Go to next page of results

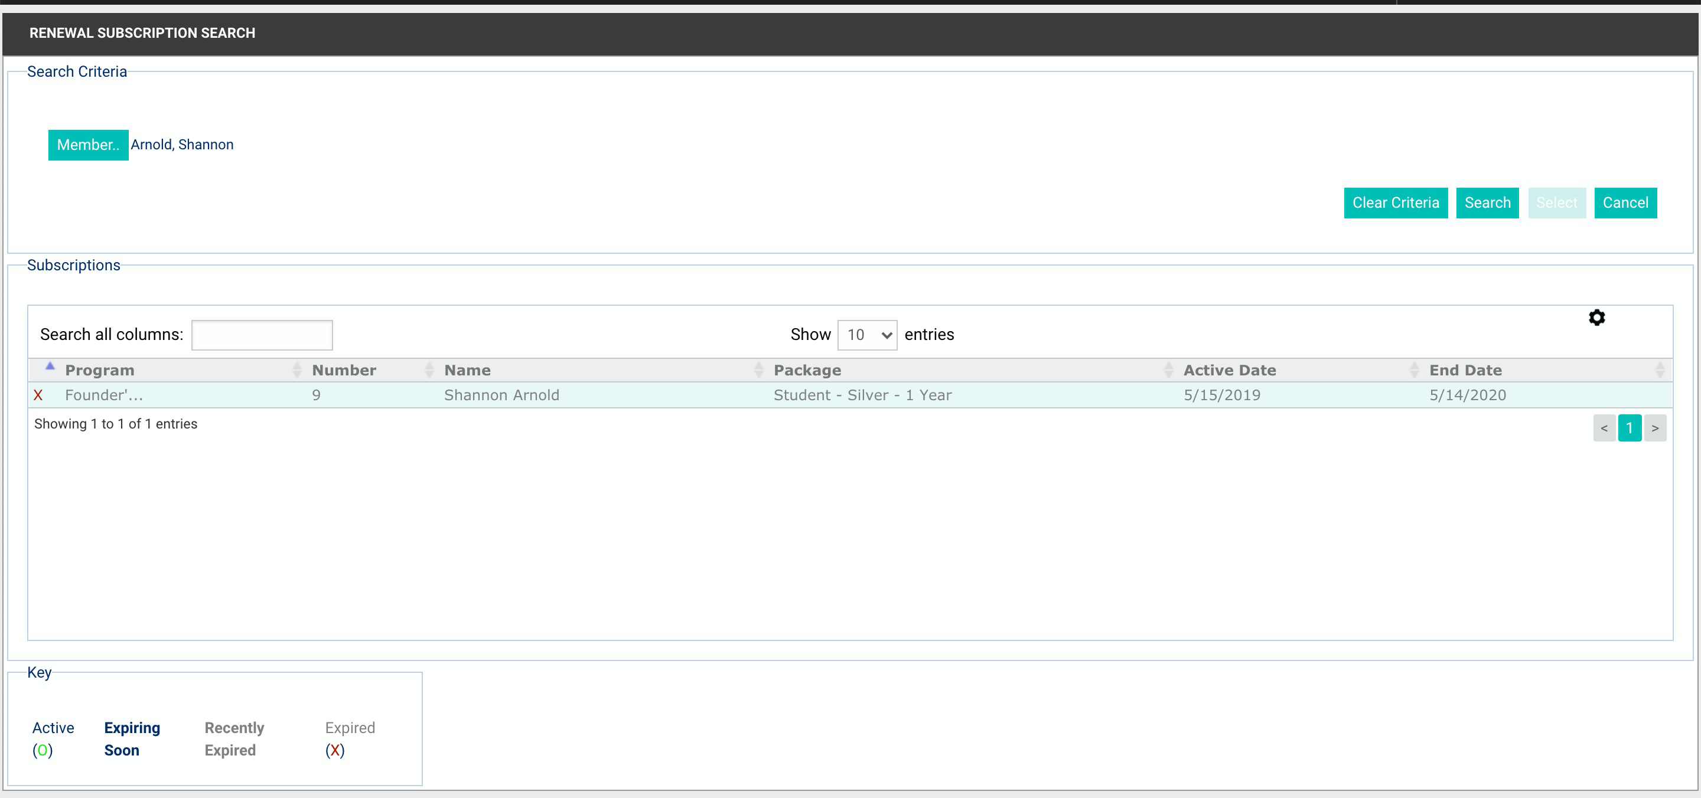(x=1655, y=428)
